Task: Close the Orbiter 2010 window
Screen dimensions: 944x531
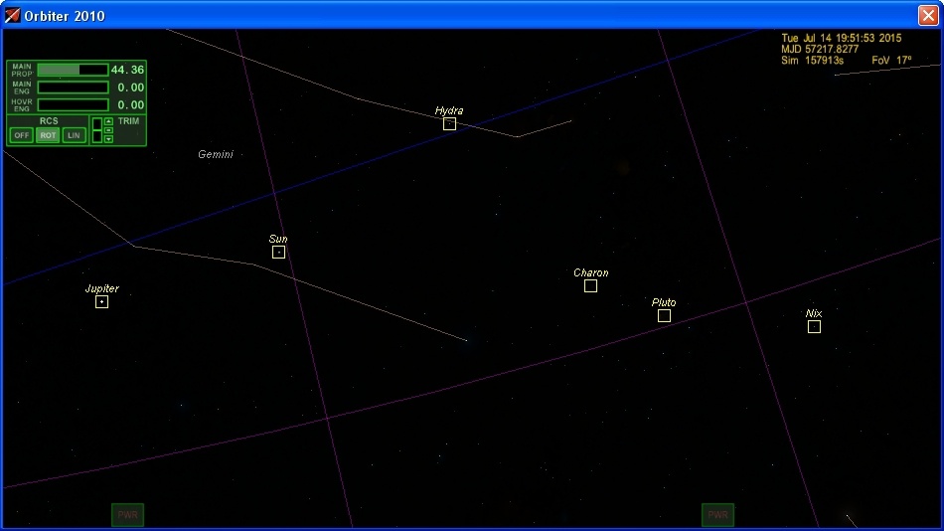Action: [928, 15]
